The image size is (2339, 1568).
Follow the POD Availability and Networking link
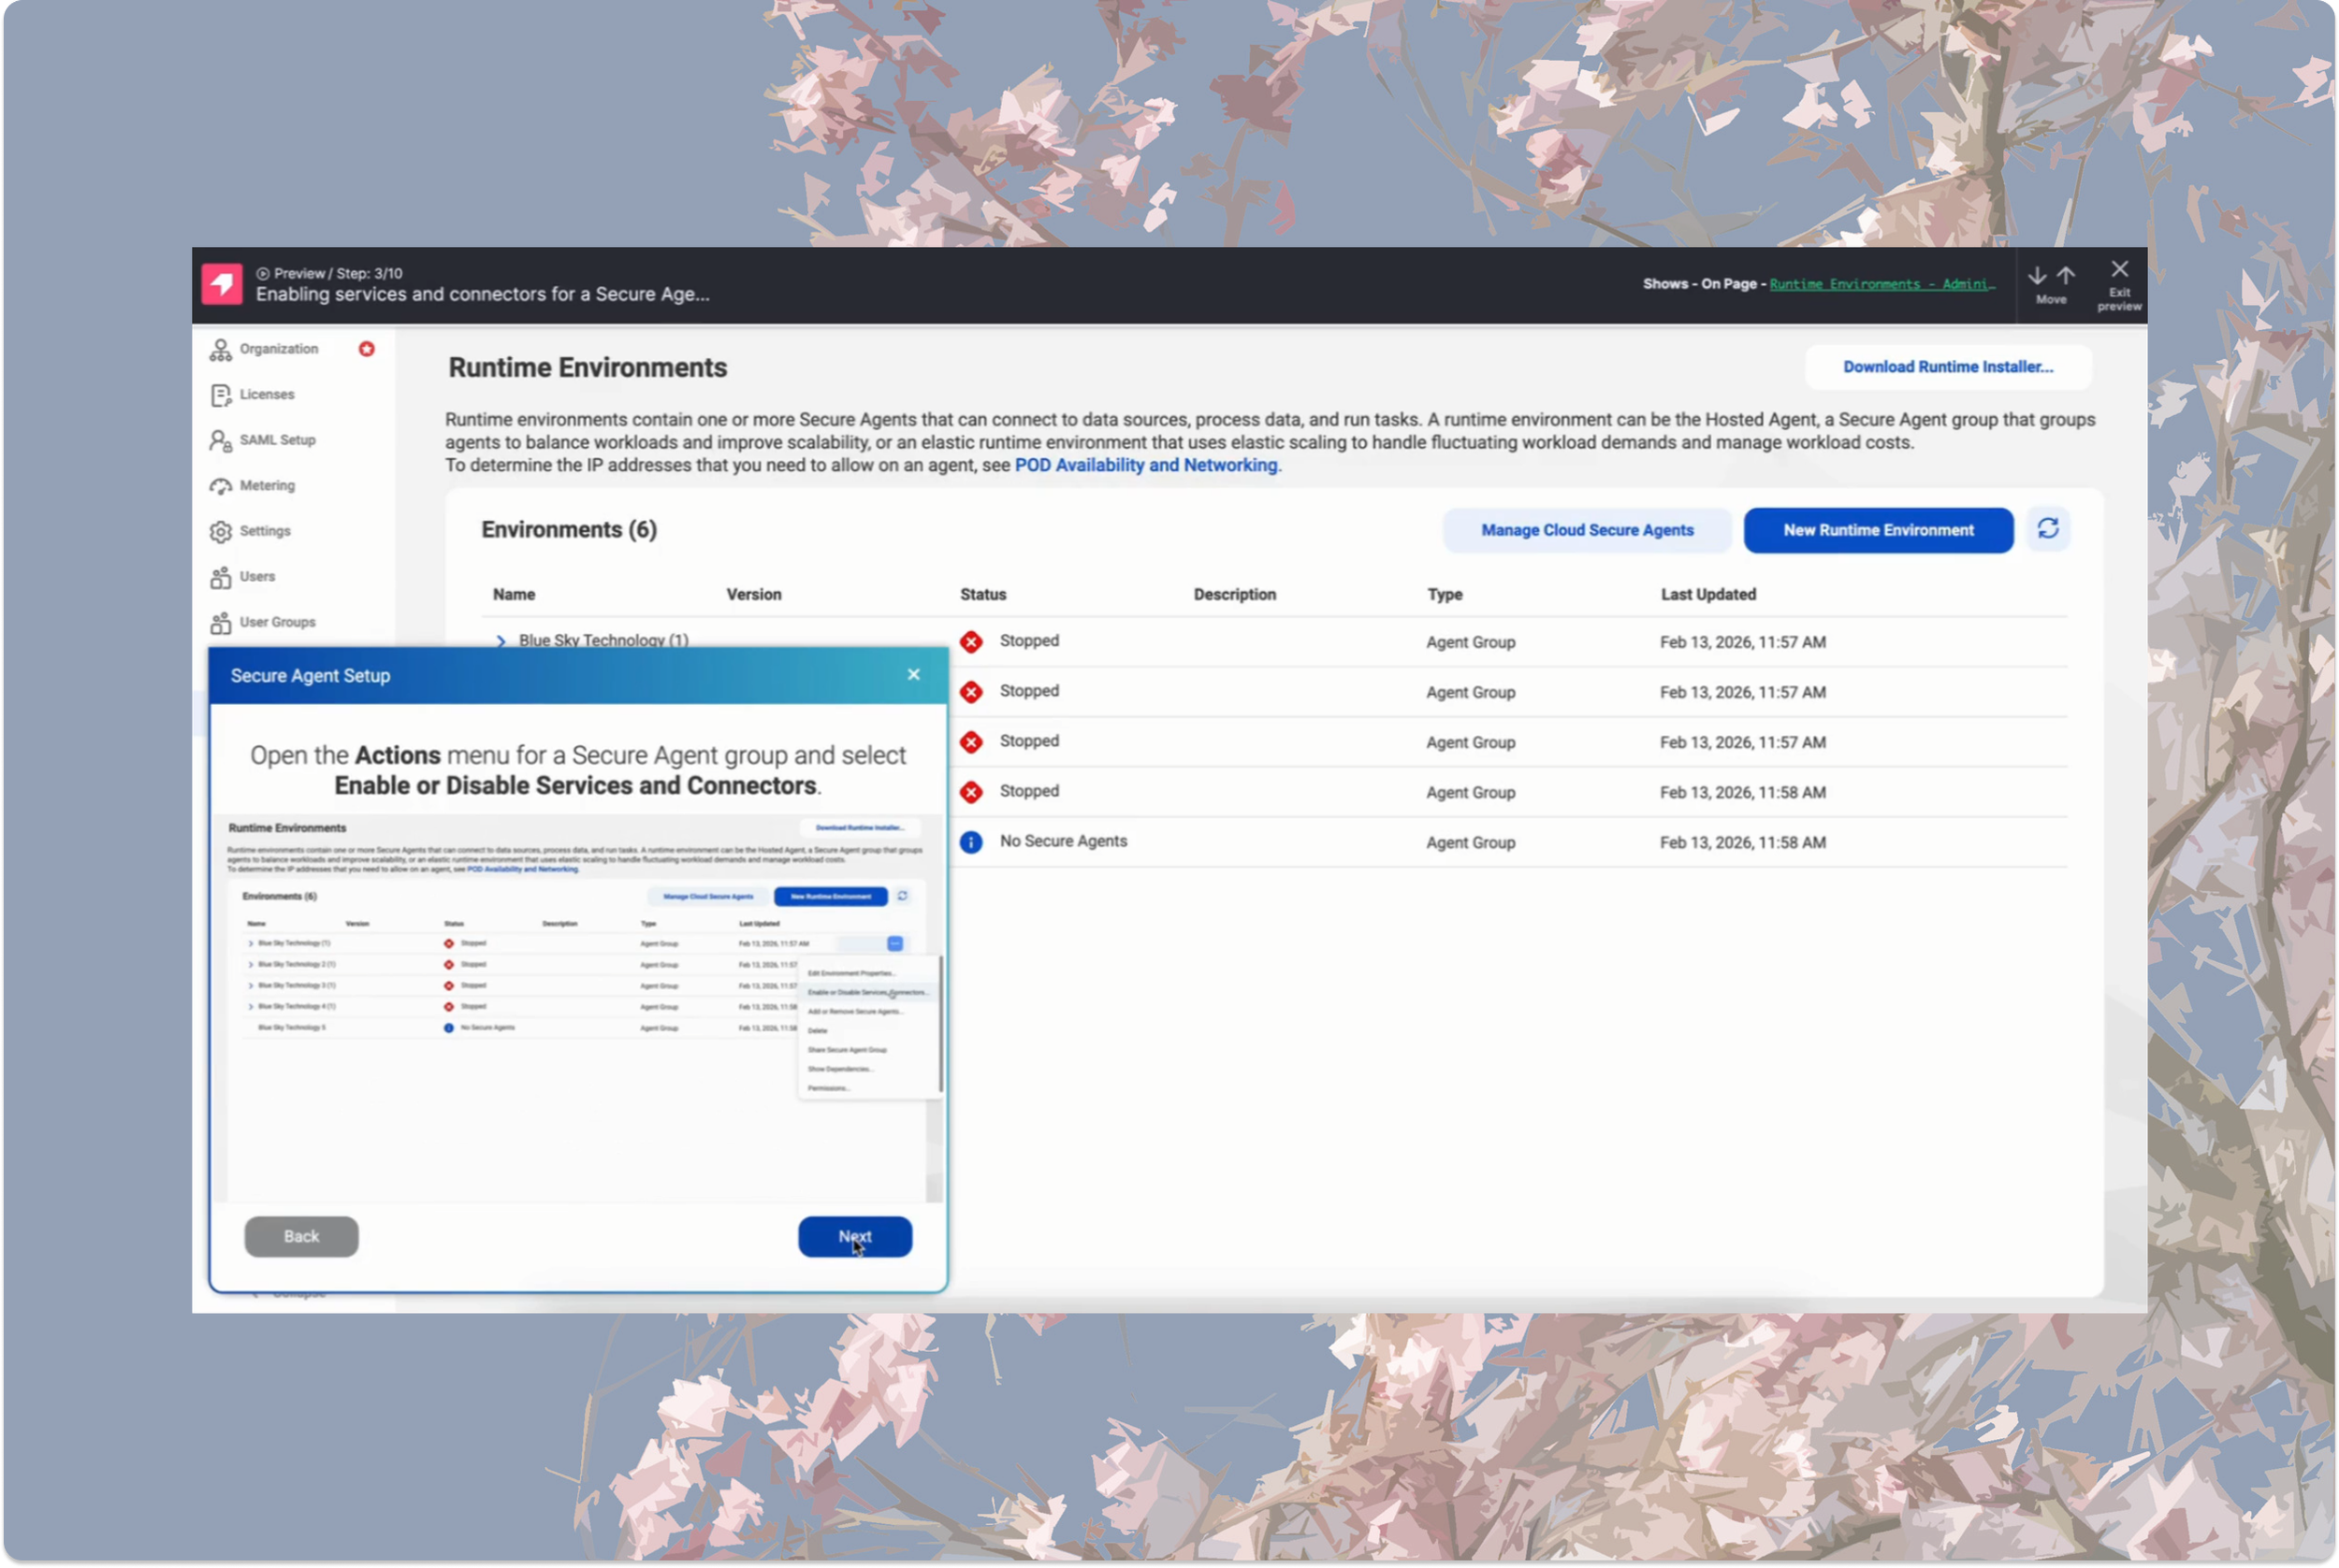coord(1146,465)
